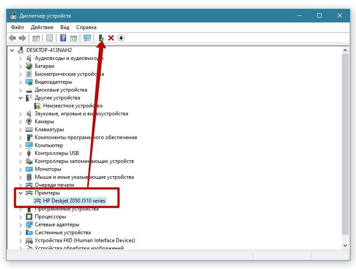The image size is (356, 269).
Task: Open the Справка menu
Action: tap(86, 27)
